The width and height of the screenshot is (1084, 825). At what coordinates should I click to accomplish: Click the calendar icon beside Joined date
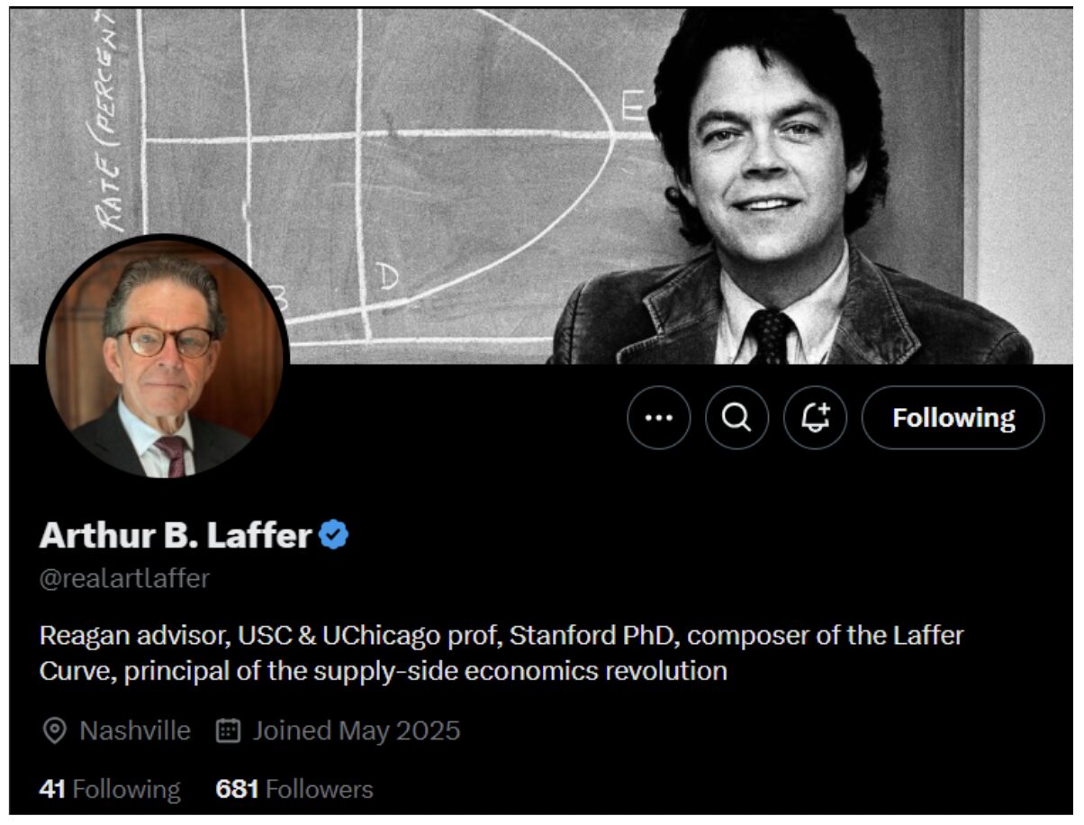[229, 731]
